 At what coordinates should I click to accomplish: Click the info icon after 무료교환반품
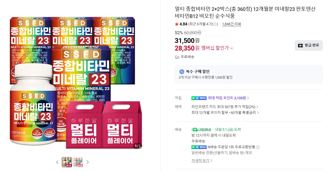[258, 147]
